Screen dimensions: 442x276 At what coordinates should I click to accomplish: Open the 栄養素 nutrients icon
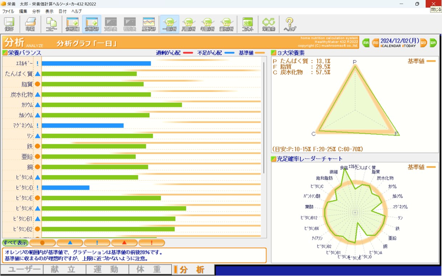click(268, 24)
